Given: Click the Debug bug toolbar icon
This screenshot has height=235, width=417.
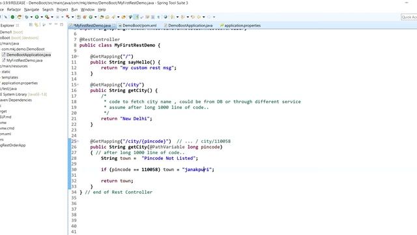Looking at the screenshot, I should pos(27,17).
